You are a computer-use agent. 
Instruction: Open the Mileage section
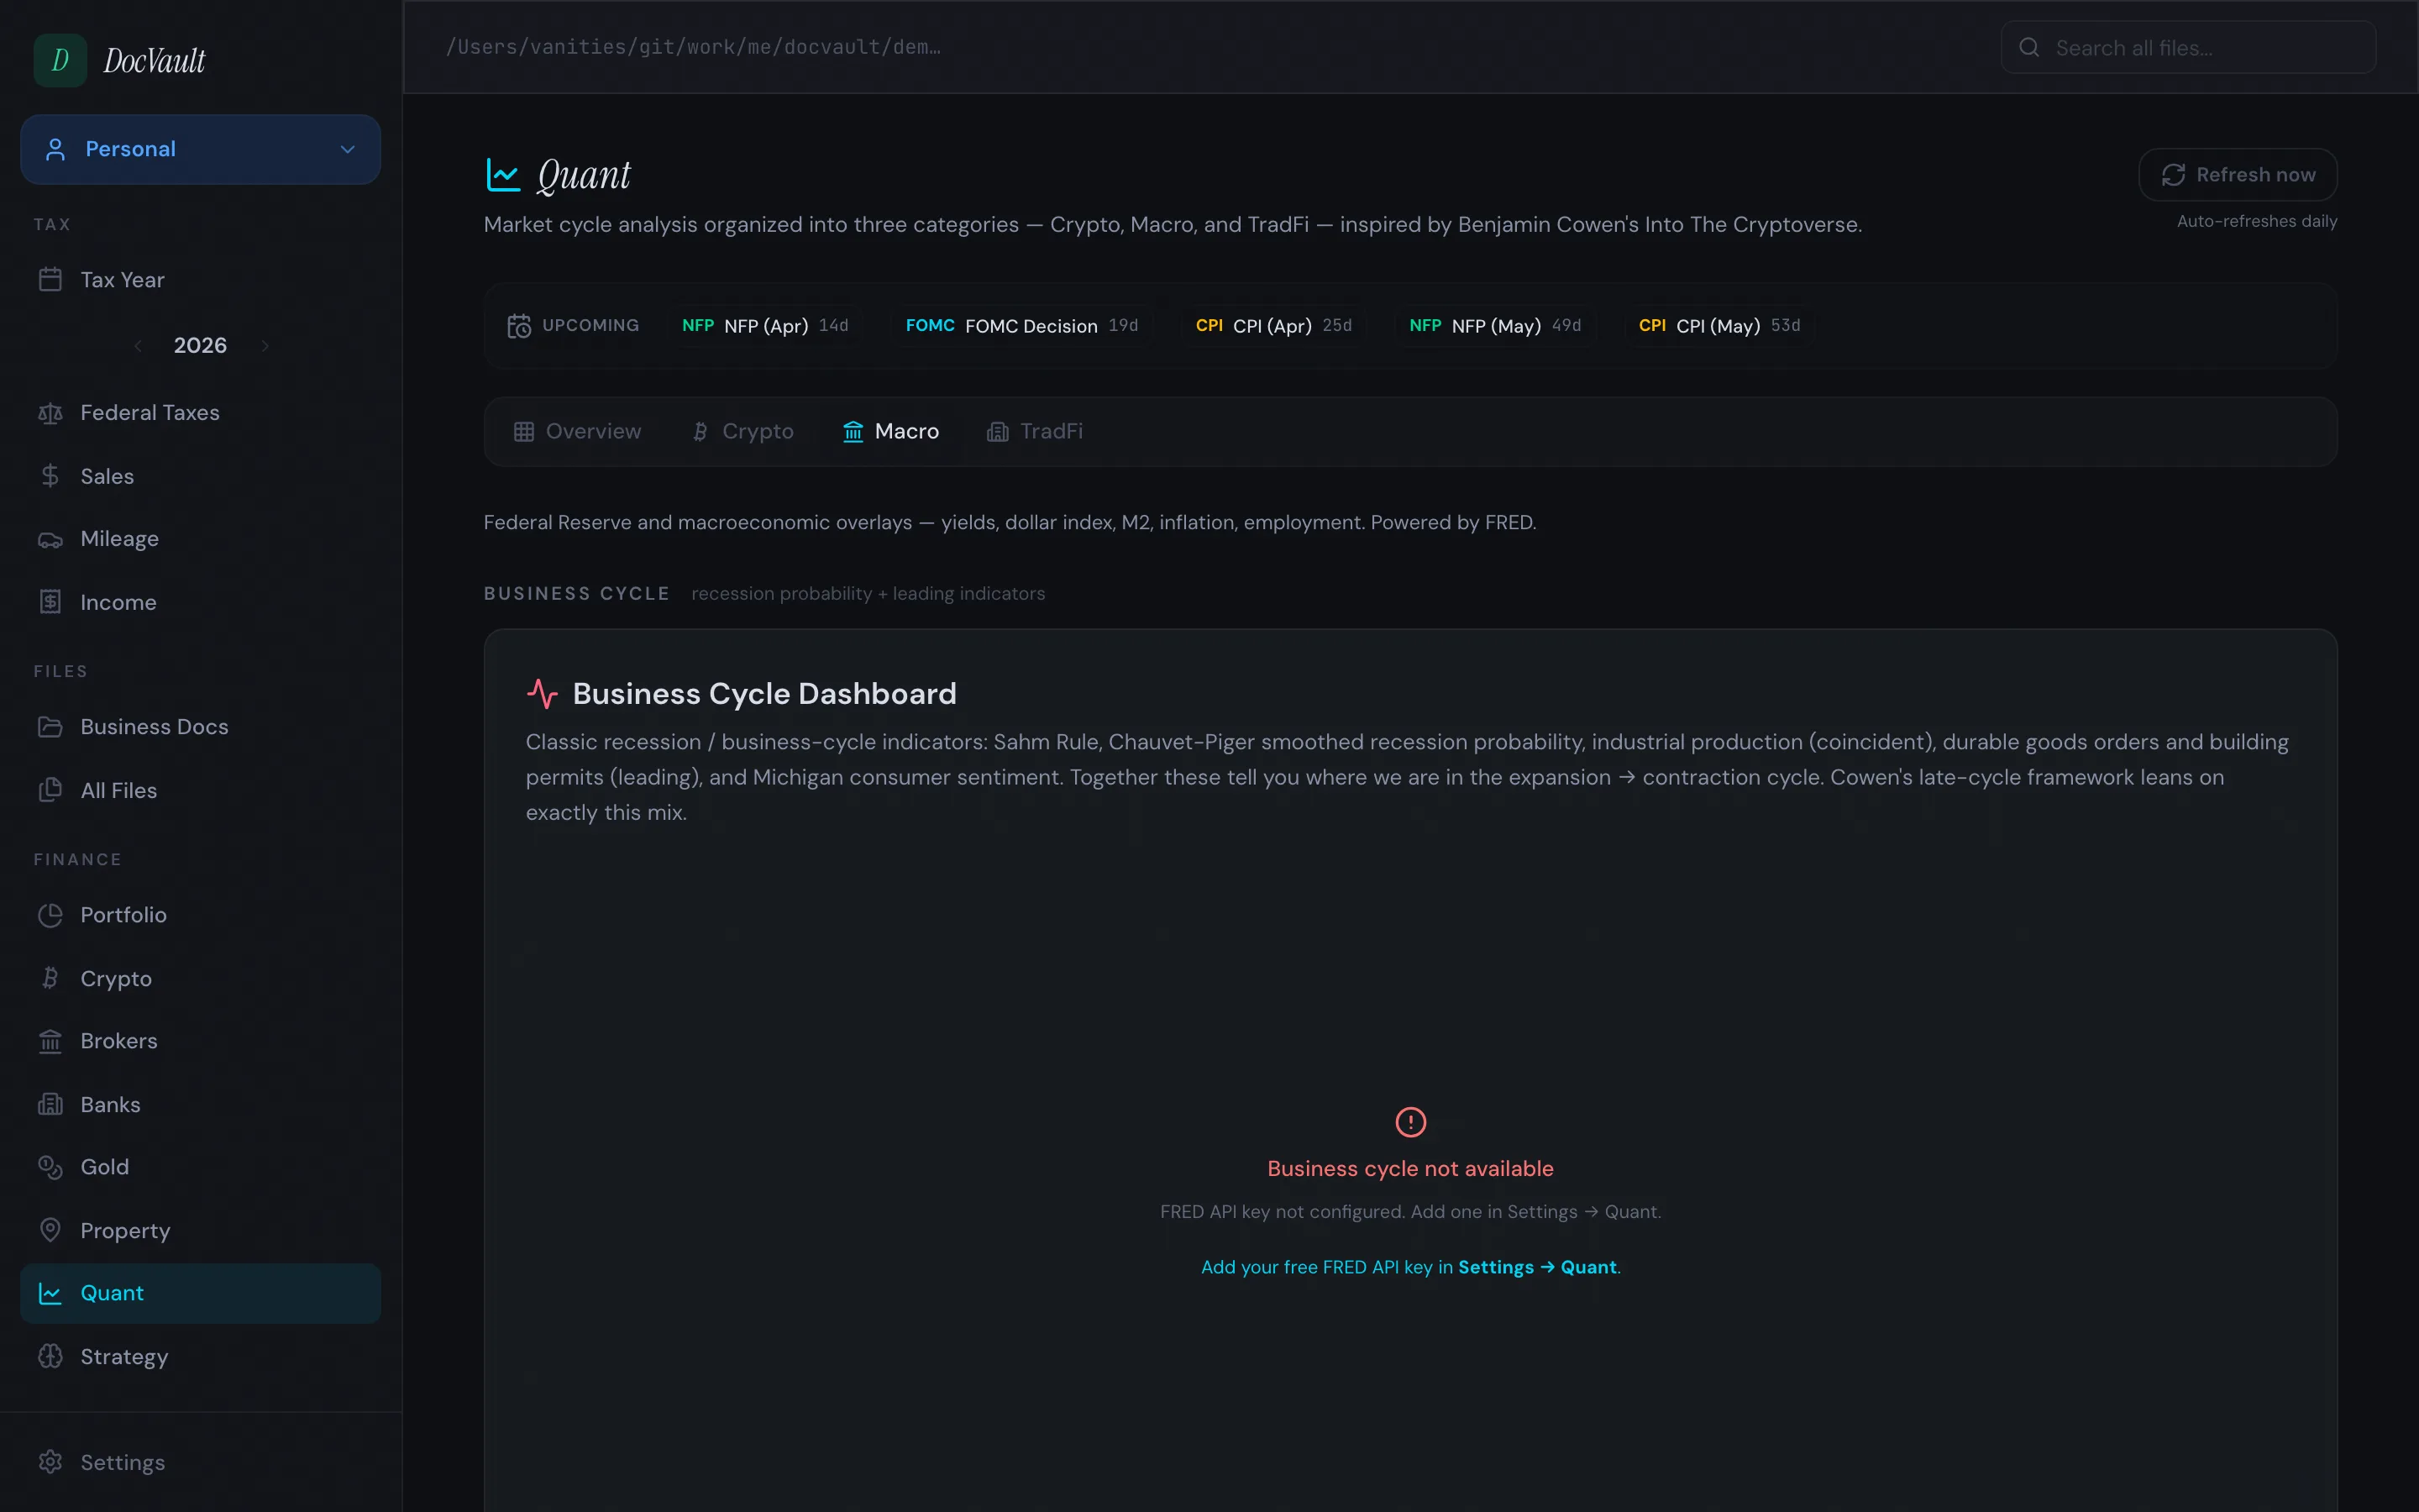(200, 539)
